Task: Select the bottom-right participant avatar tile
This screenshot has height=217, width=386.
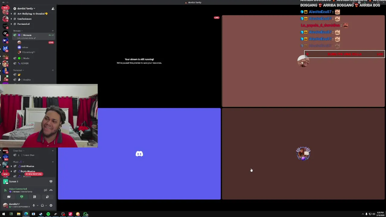Action: tap(303, 153)
